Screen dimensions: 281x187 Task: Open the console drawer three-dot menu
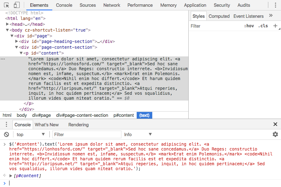point(6,124)
